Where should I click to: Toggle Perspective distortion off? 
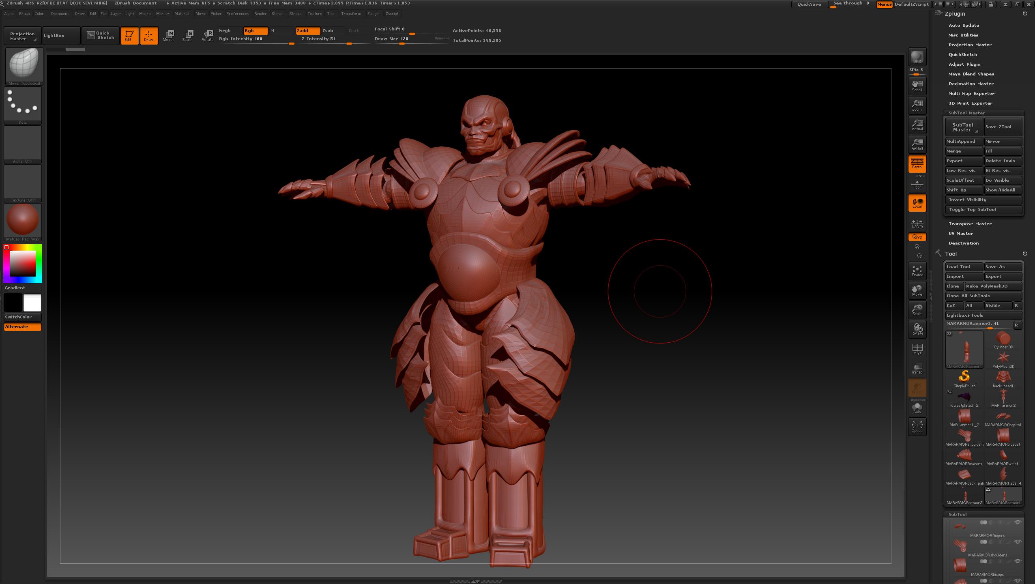917,163
